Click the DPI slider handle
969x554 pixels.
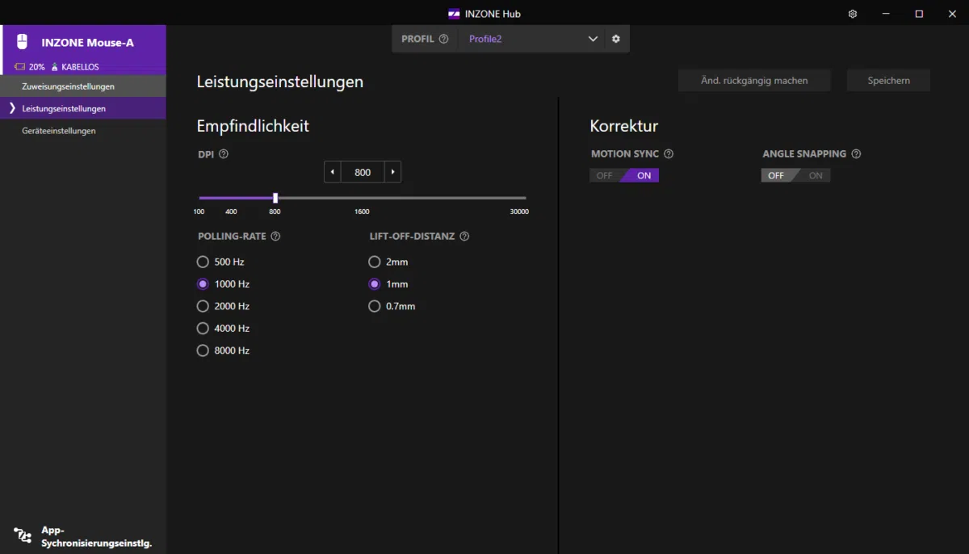click(x=275, y=198)
